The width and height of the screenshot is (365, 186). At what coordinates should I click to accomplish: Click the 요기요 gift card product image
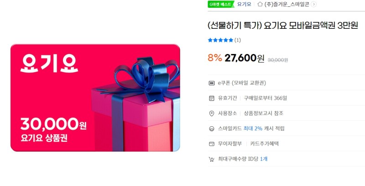pos(95,98)
